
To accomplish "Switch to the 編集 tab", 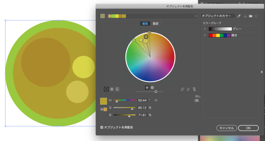I will tap(145, 24).
